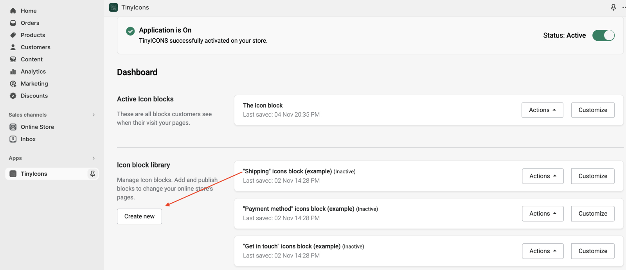
Task: Click the Analytics bar chart icon
Action: 13,72
